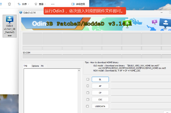Click the AP file button
This screenshot has height=113, width=171.
(100, 86)
